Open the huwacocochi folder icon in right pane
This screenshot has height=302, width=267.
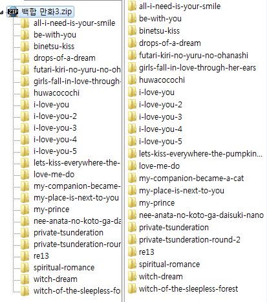click(x=132, y=80)
